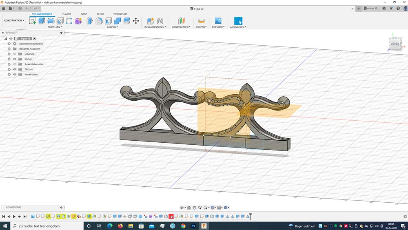Click the ZUSAMMENFÜGEN menu label

coord(155,27)
